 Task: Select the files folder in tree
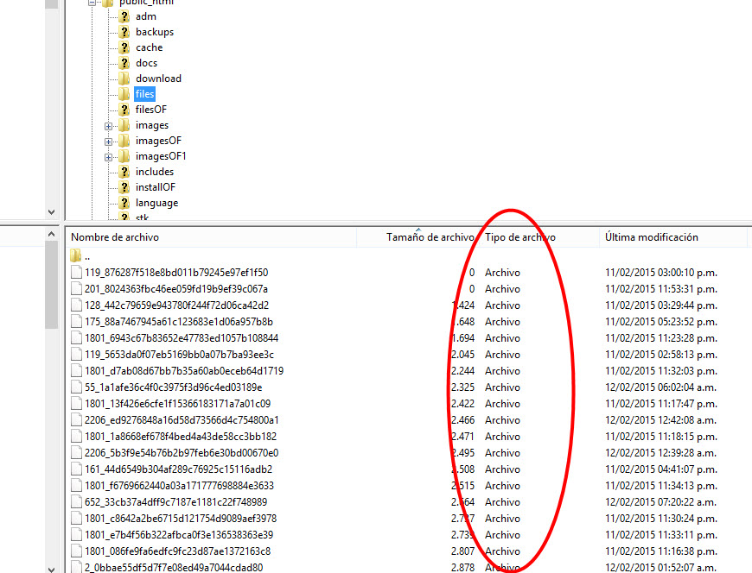[144, 94]
